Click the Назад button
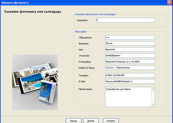 (x=73, y=121)
